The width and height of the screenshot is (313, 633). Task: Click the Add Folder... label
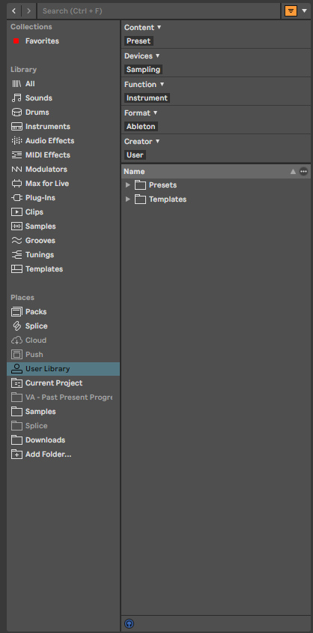point(49,454)
